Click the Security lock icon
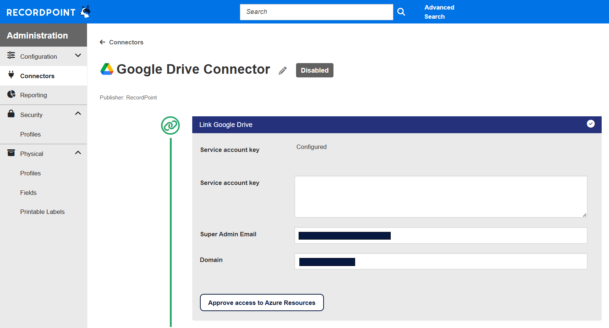 pyautogui.click(x=11, y=113)
